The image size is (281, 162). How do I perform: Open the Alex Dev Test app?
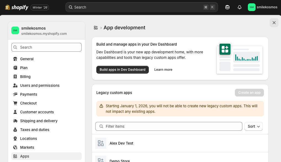[121, 143]
